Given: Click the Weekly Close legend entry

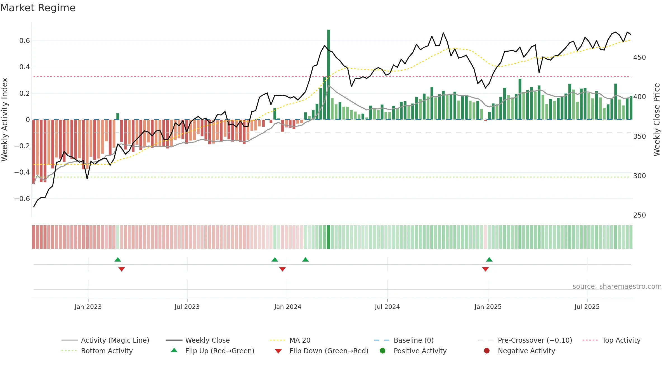Looking at the screenshot, I should point(198,340).
